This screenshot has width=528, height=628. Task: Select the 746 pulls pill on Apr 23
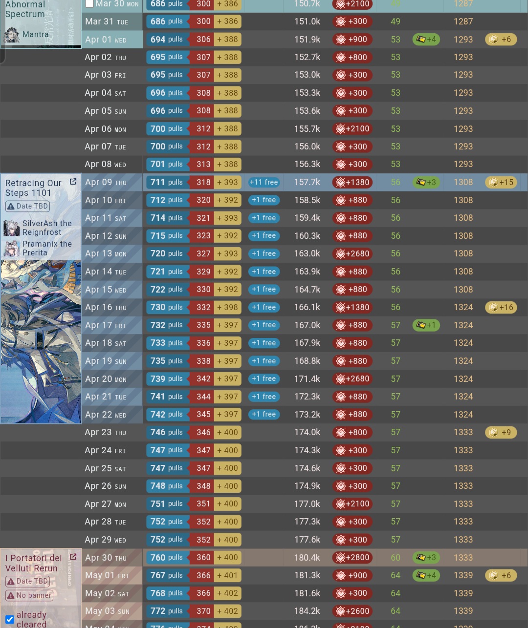[167, 432]
